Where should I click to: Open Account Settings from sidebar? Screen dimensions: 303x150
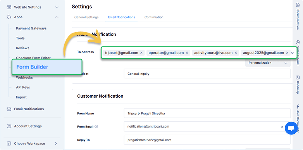tap(28, 126)
